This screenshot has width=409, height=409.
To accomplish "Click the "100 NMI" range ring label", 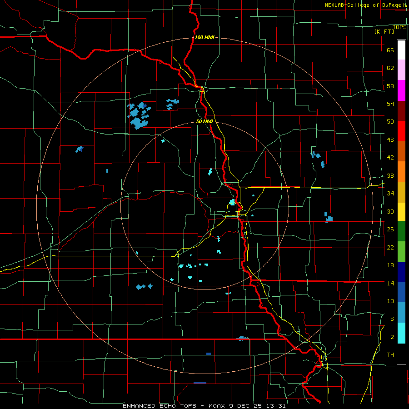I will [x=204, y=37].
